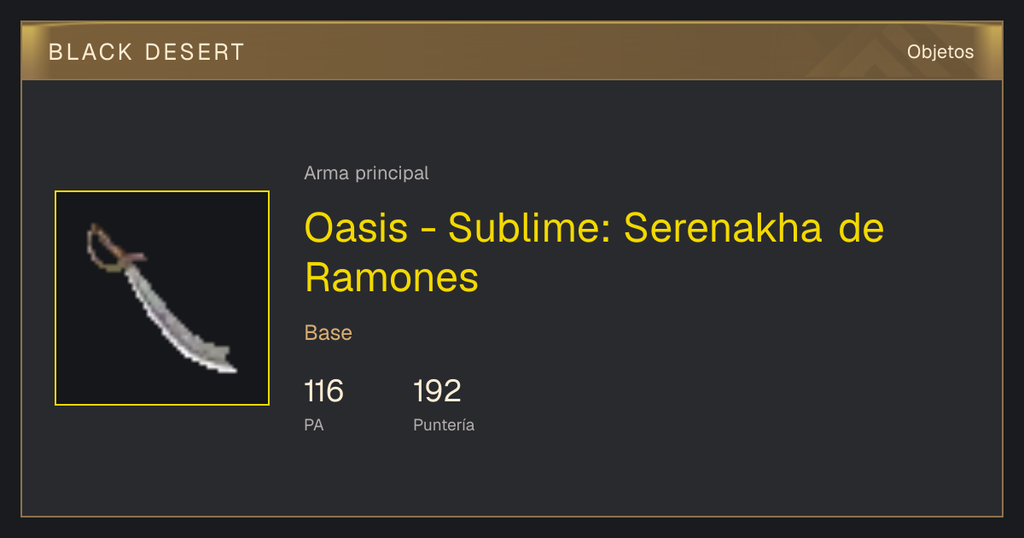This screenshot has height=538, width=1024.
Task: Click the 192 Puntería stat value
Action: pos(437,391)
